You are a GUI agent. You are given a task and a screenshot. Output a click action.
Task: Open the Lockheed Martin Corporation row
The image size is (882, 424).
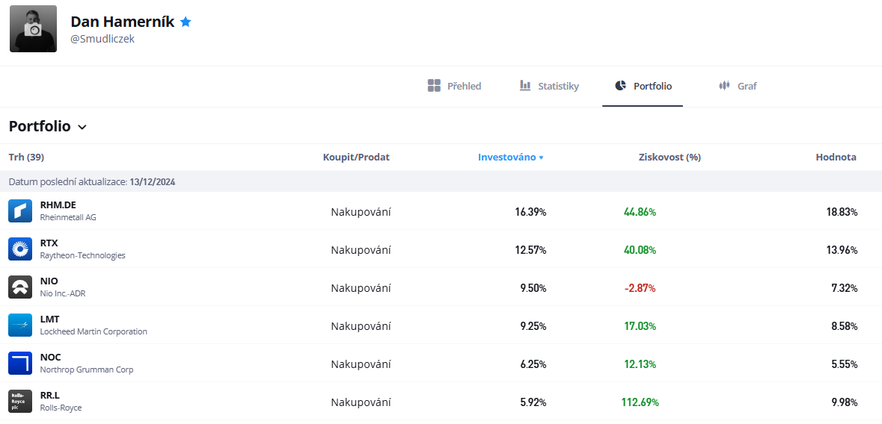441,325
